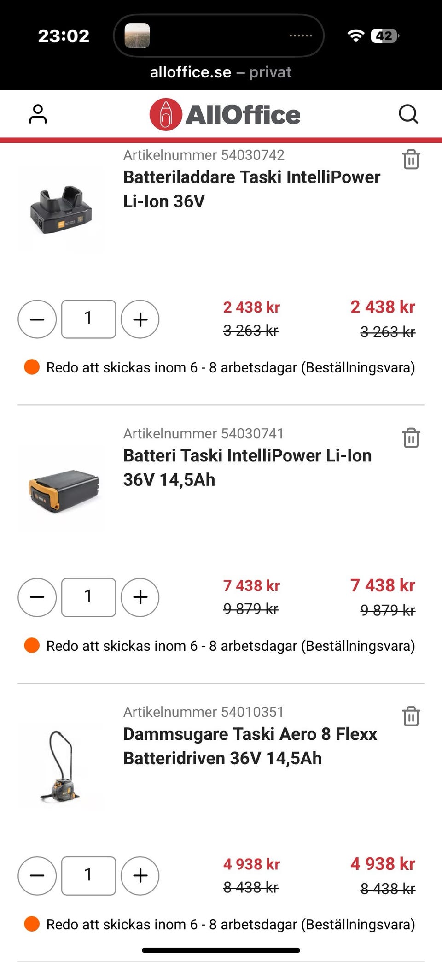Decrease quantity of Dammsugare with minus icon

37,876
